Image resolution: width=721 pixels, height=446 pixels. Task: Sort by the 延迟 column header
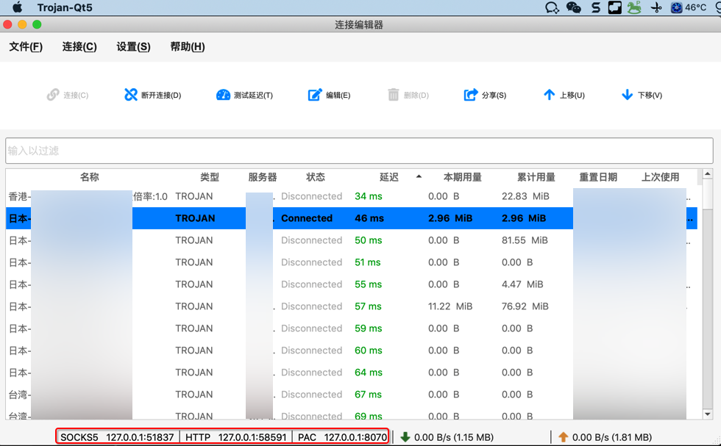click(x=389, y=177)
